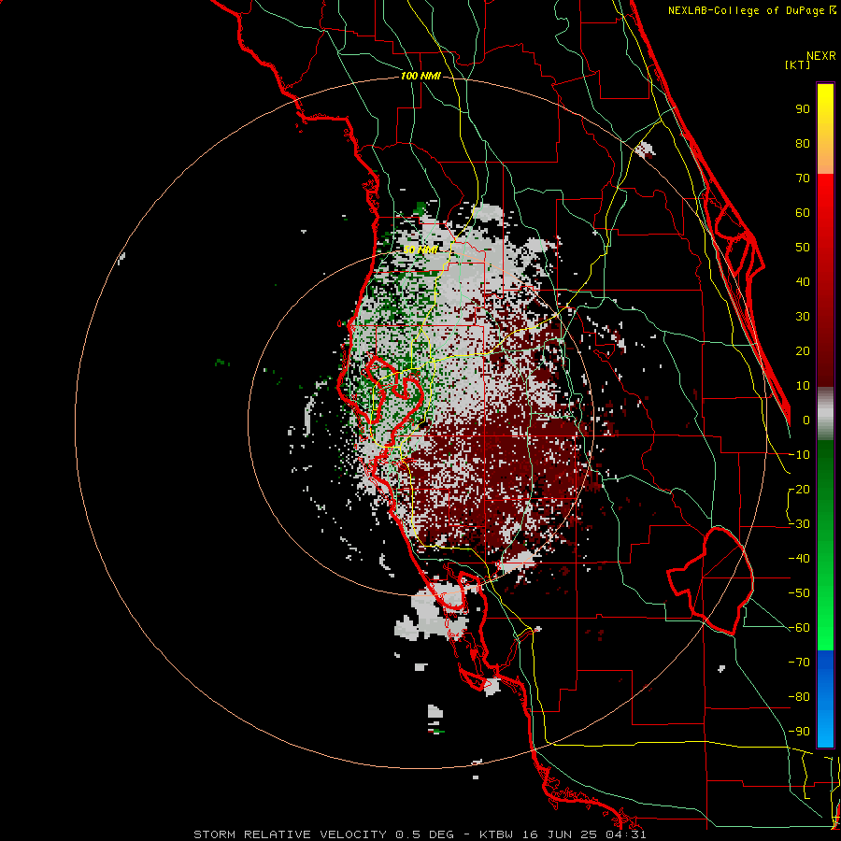Click the positive 60 value on velocity scale

pos(803,213)
